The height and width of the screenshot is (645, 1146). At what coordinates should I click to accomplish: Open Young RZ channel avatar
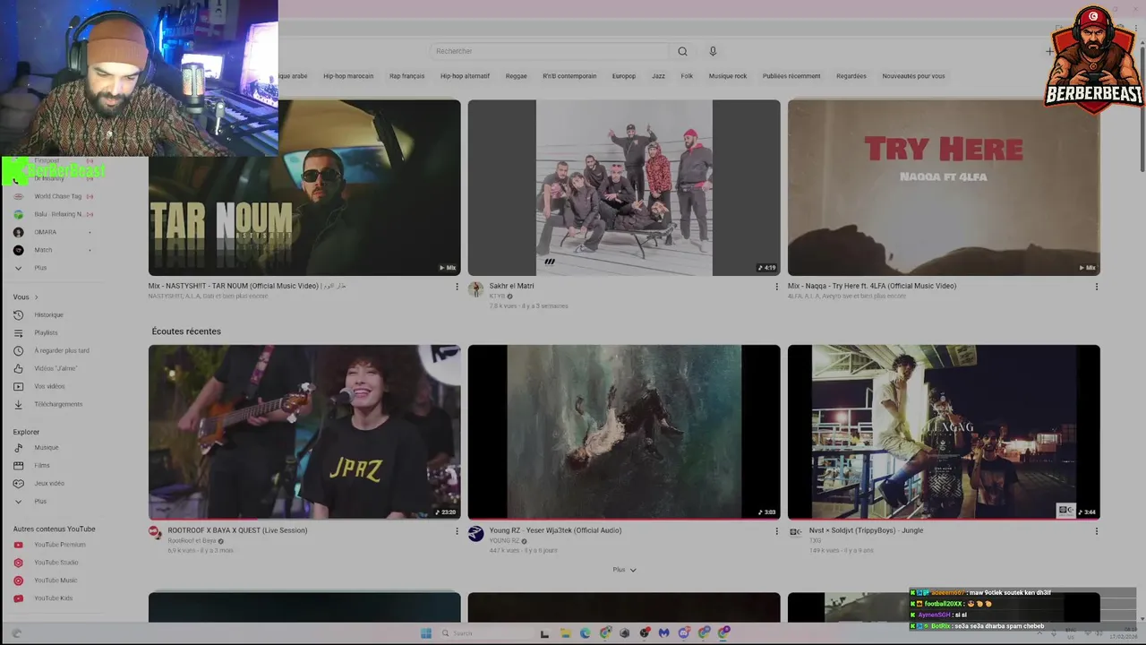475,534
